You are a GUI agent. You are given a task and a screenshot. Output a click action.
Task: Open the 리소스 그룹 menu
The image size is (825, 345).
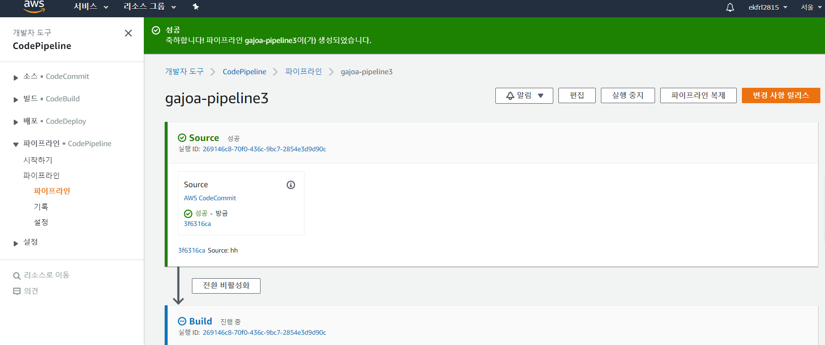(x=150, y=7)
